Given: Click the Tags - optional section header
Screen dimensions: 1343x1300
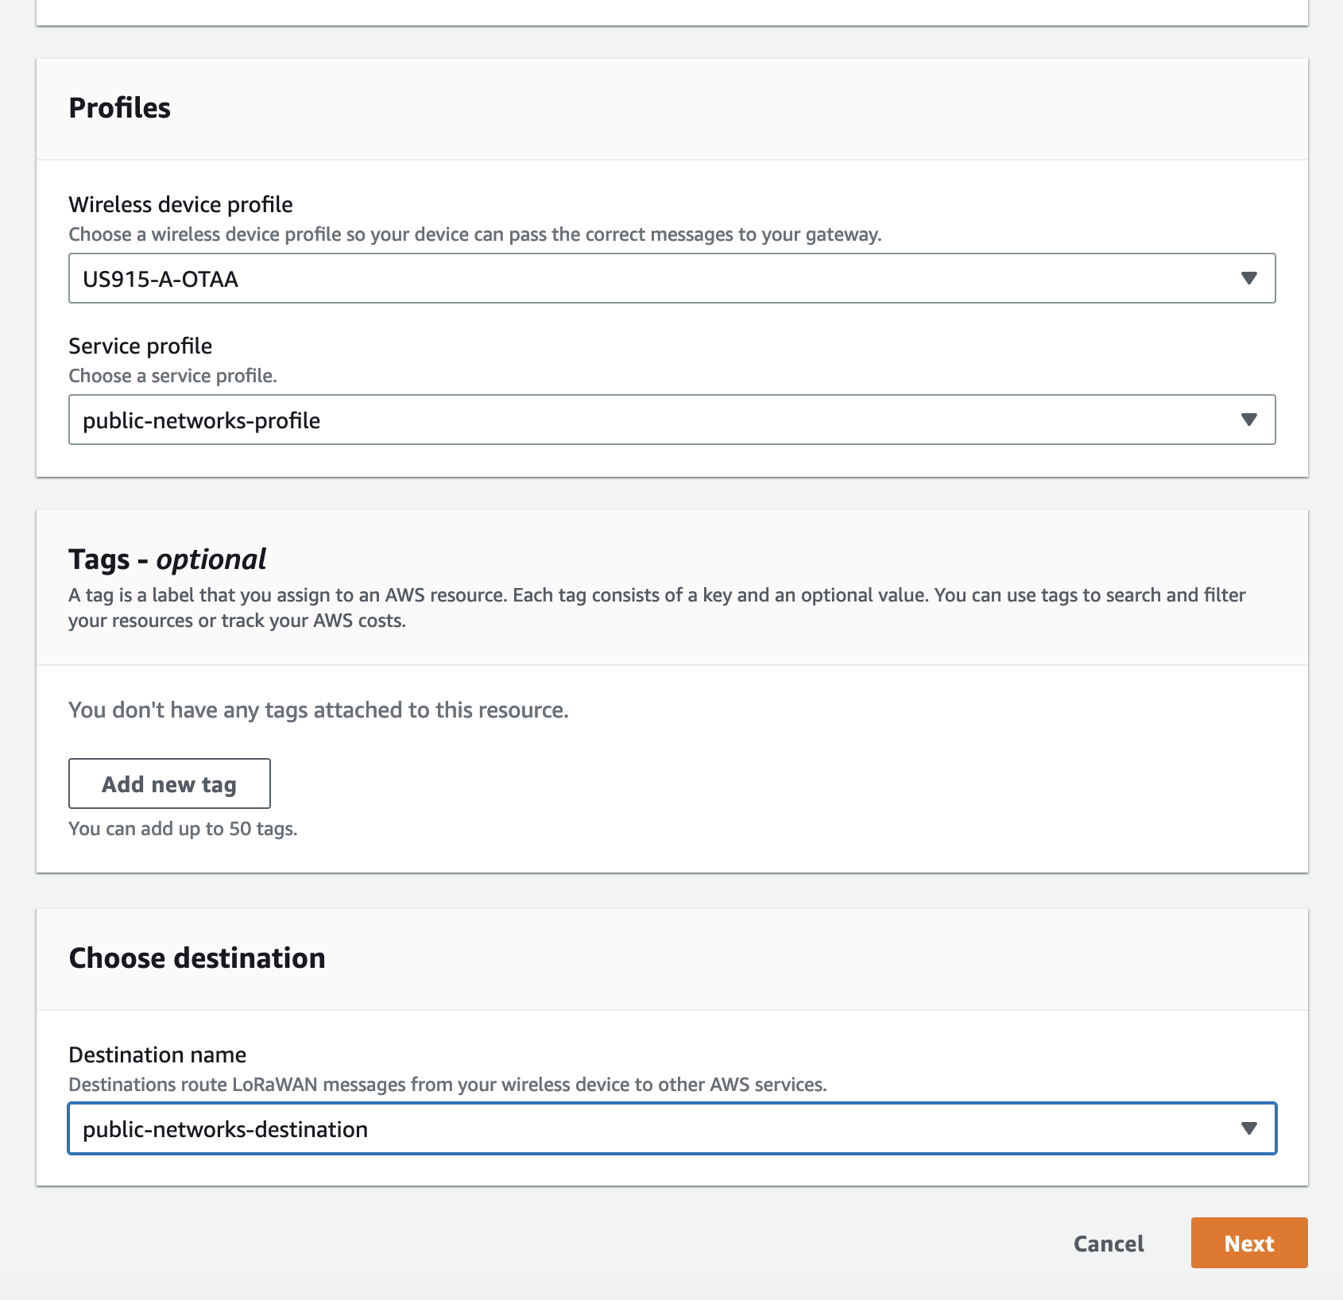Looking at the screenshot, I should (167, 559).
